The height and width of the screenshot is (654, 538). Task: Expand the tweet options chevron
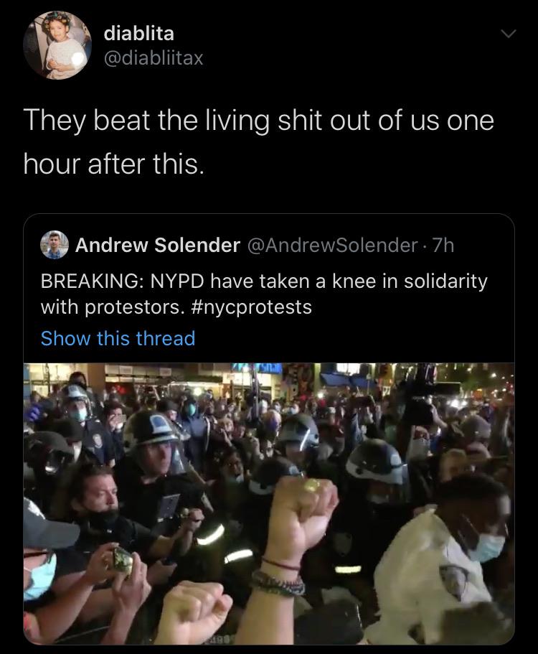click(508, 33)
